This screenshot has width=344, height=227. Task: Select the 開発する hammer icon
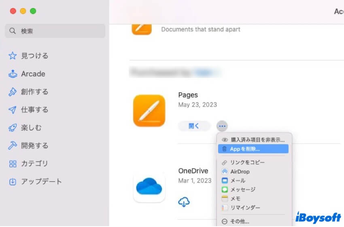13,145
